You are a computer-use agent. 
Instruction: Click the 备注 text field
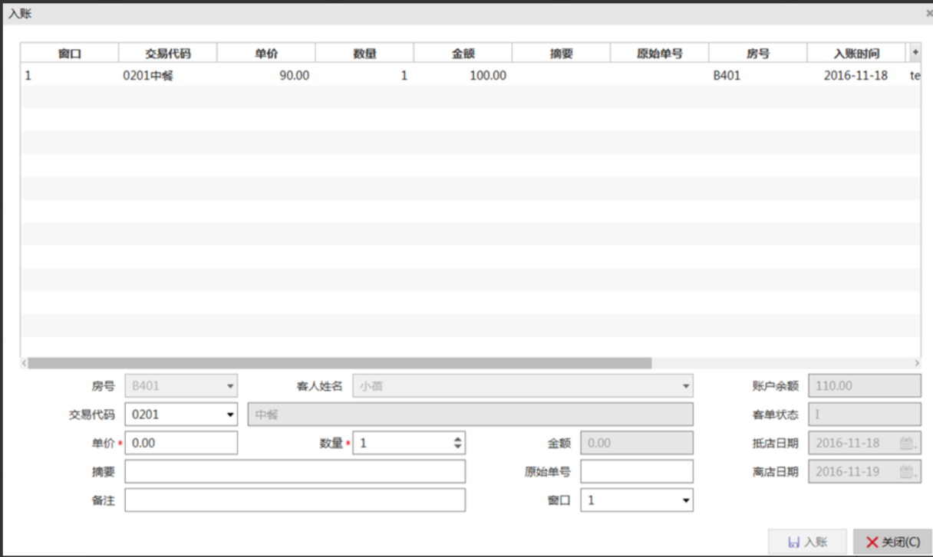pyautogui.click(x=295, y=500)
